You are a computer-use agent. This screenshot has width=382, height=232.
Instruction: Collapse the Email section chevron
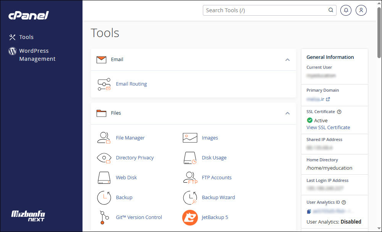287,60
